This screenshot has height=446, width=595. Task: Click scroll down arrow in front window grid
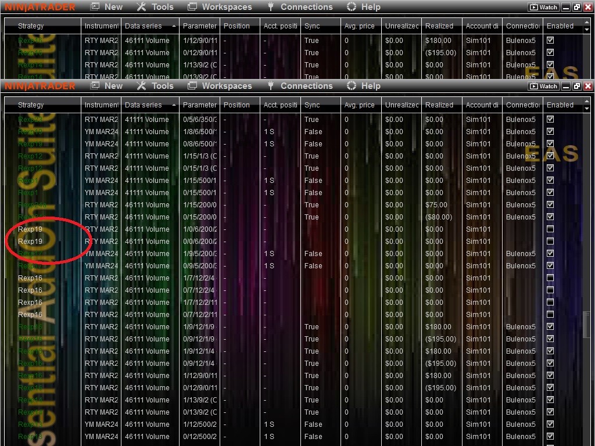587,109
